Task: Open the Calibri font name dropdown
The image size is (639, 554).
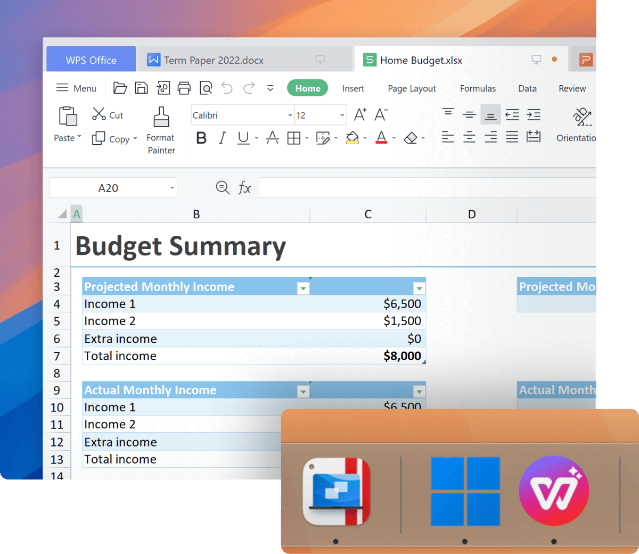Action: (x=290, y=115)
